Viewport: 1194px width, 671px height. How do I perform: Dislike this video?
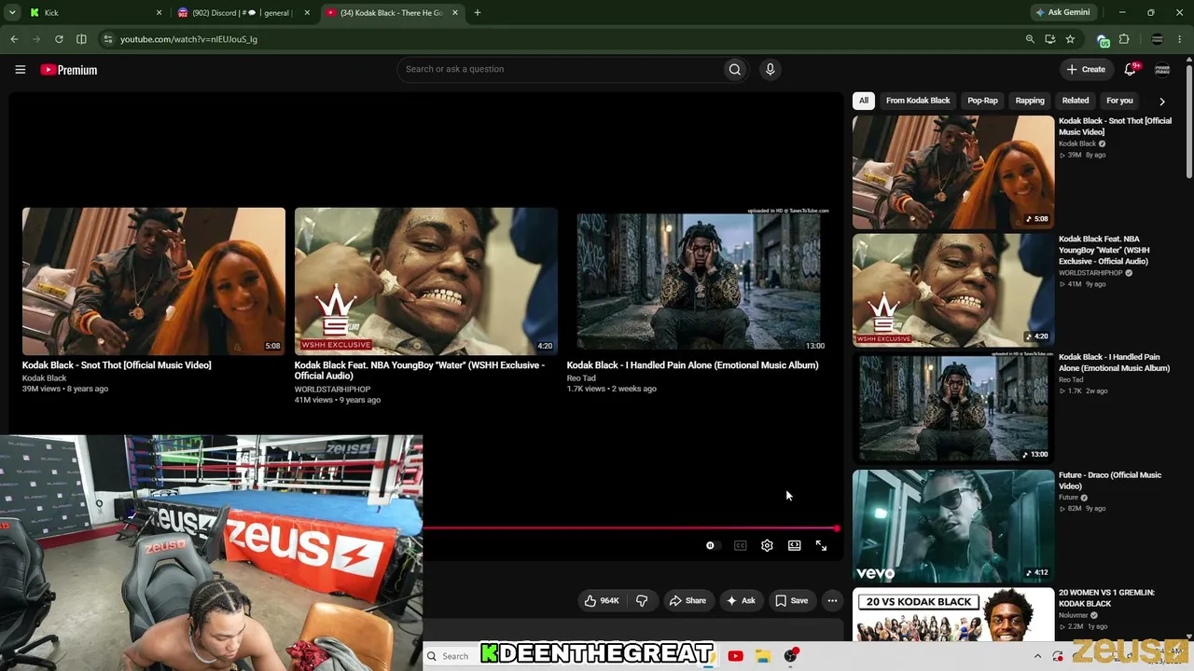(642, 601)
